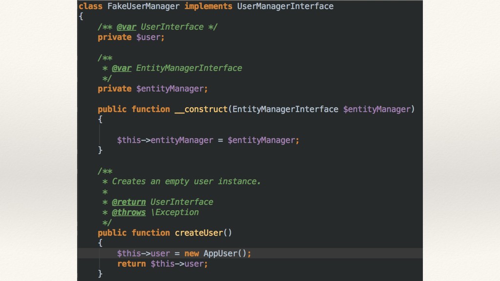Click the class name FakeUserManager
The height and width of the screenshot is (281, 500).
click(144, 6)
